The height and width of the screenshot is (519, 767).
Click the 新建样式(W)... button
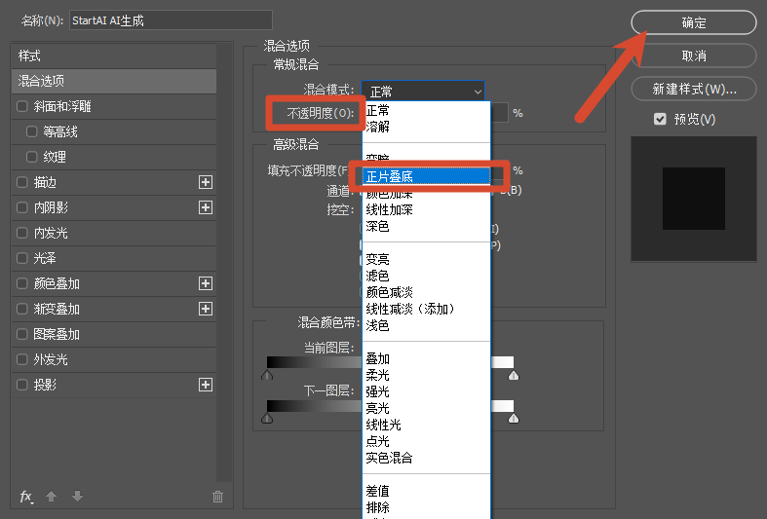694,89
